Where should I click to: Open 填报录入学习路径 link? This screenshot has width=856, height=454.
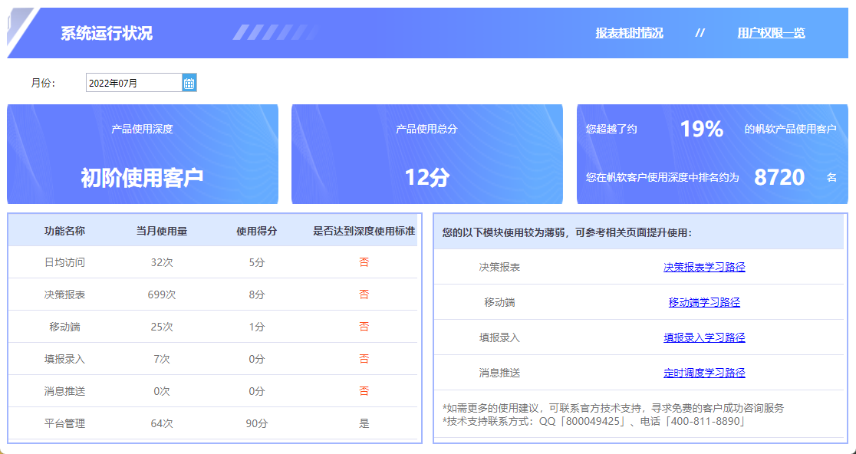[704, 337]
